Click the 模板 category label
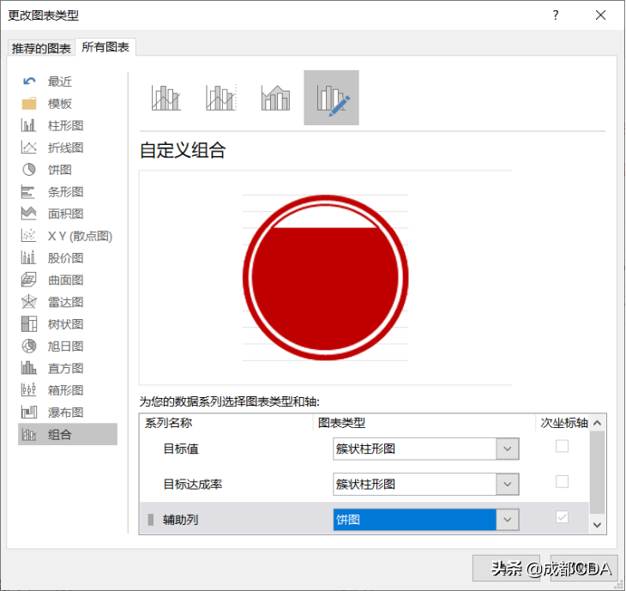 (59, 104)
